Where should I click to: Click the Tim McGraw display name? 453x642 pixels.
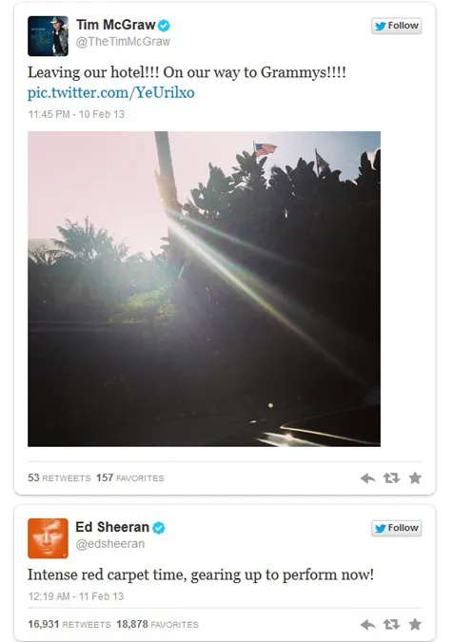point(115,25)
